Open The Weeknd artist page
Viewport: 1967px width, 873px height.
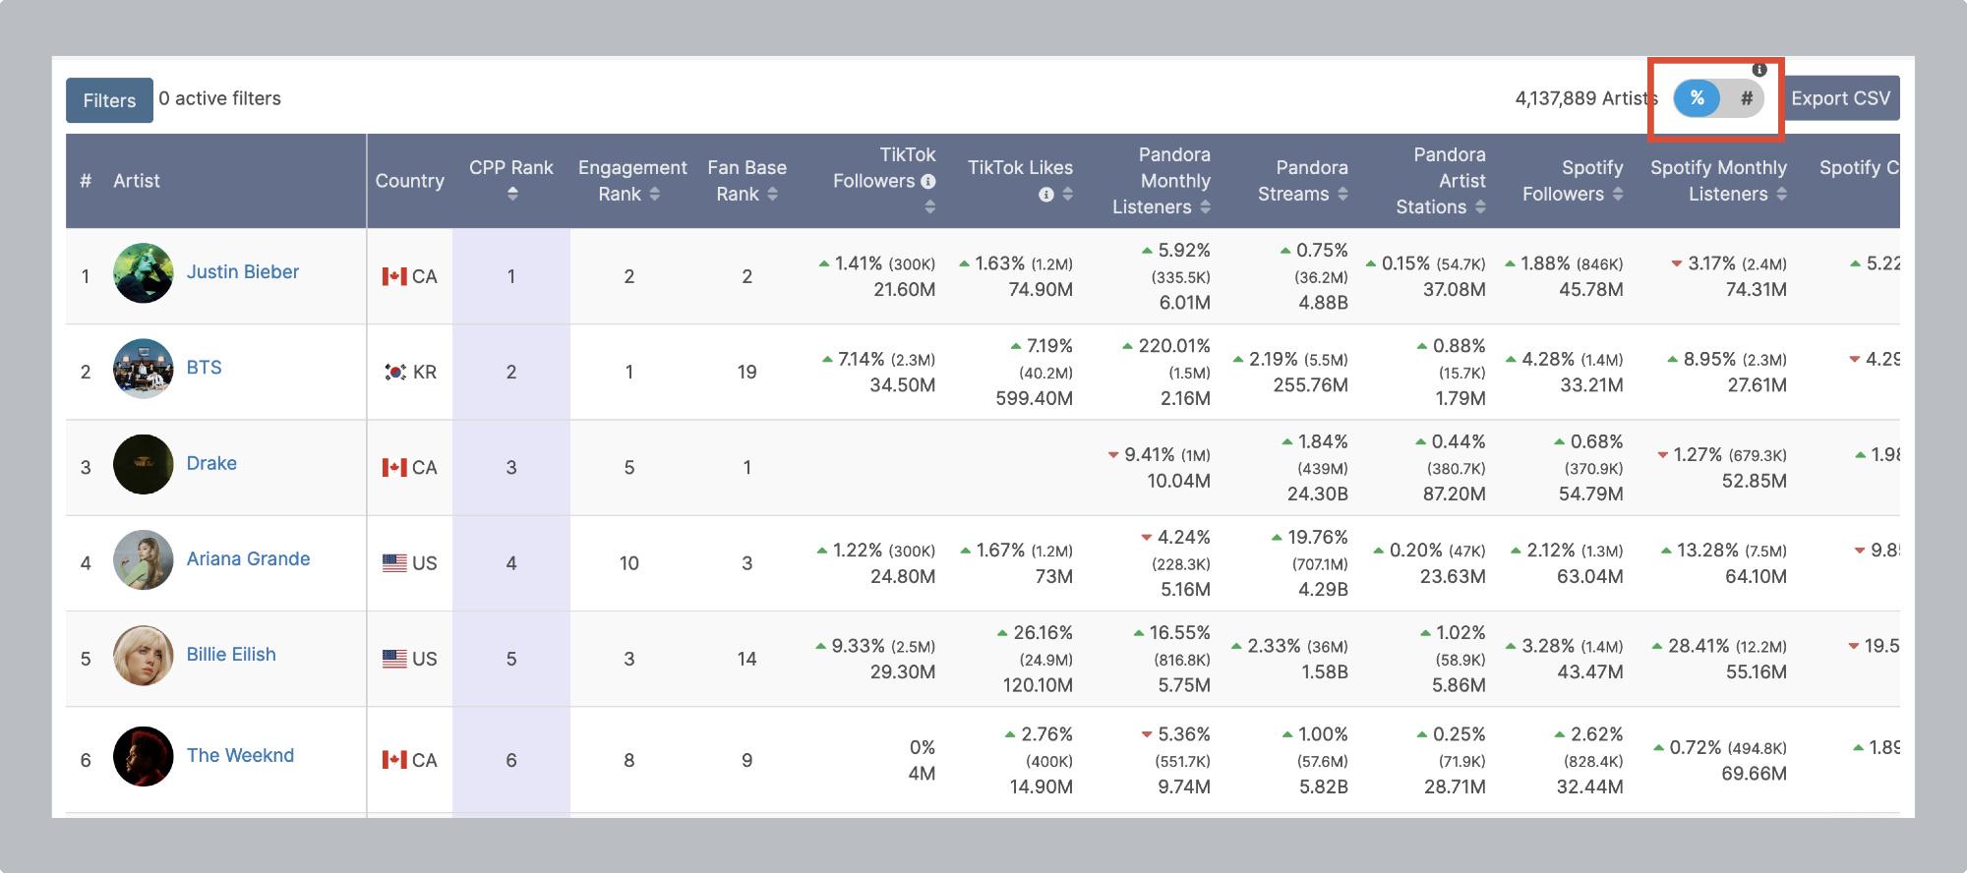[240, 755]
